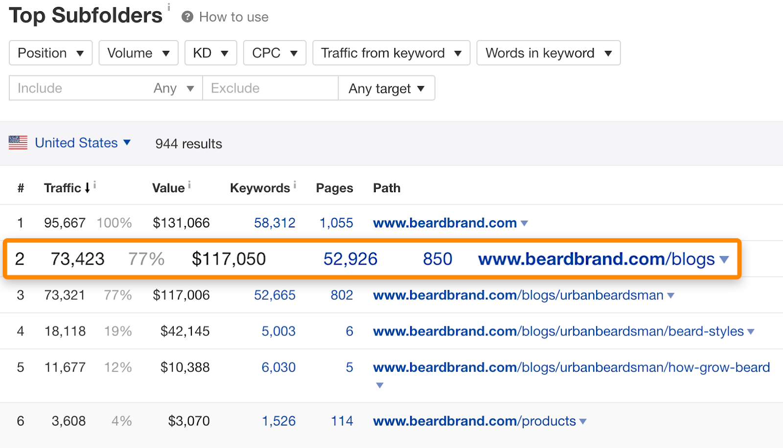Change the United States country selector
Viewport: 783px width, 448px height.
tap(83, 143)
